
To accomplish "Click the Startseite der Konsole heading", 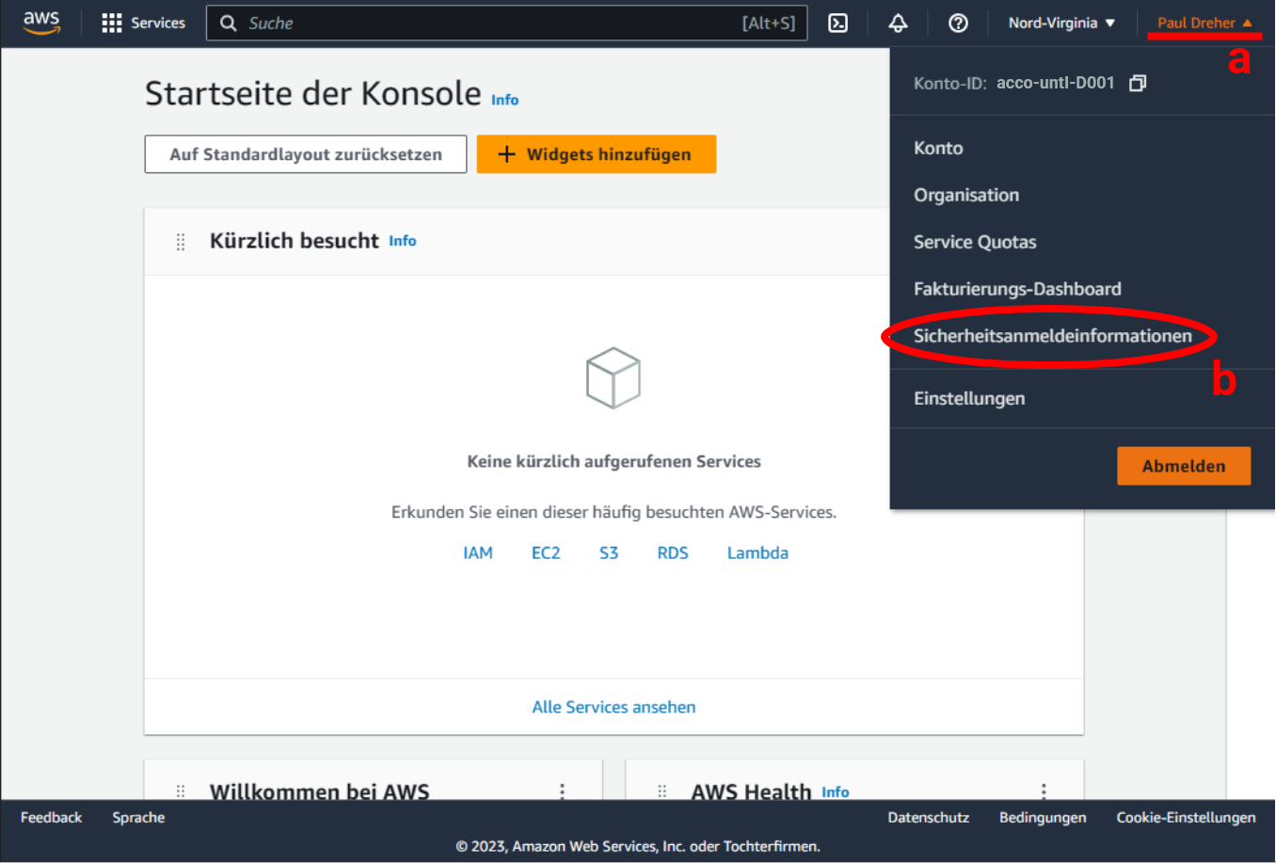I will pos(313,93).
